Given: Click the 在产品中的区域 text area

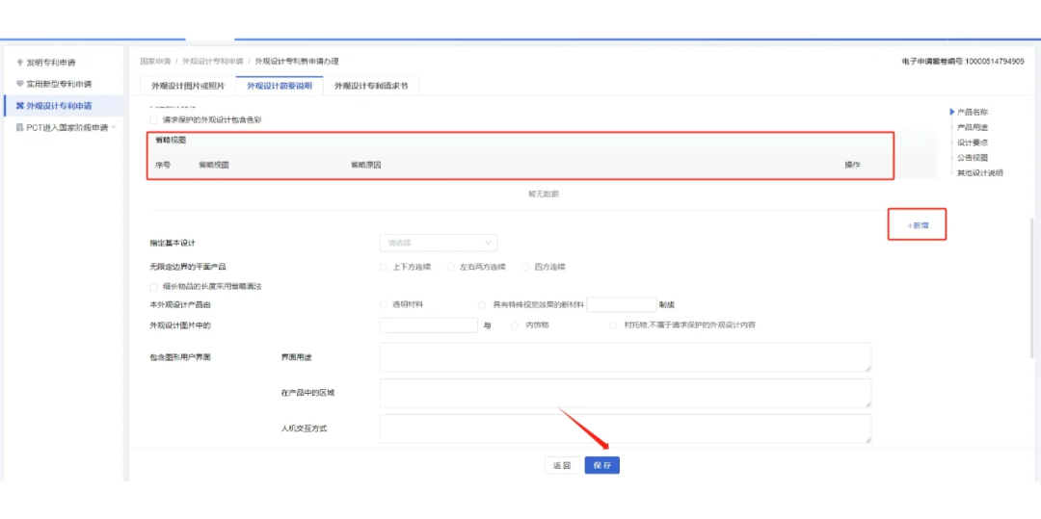Looking at the screenshot, I should pyautogui.click(x=626, y=393).
